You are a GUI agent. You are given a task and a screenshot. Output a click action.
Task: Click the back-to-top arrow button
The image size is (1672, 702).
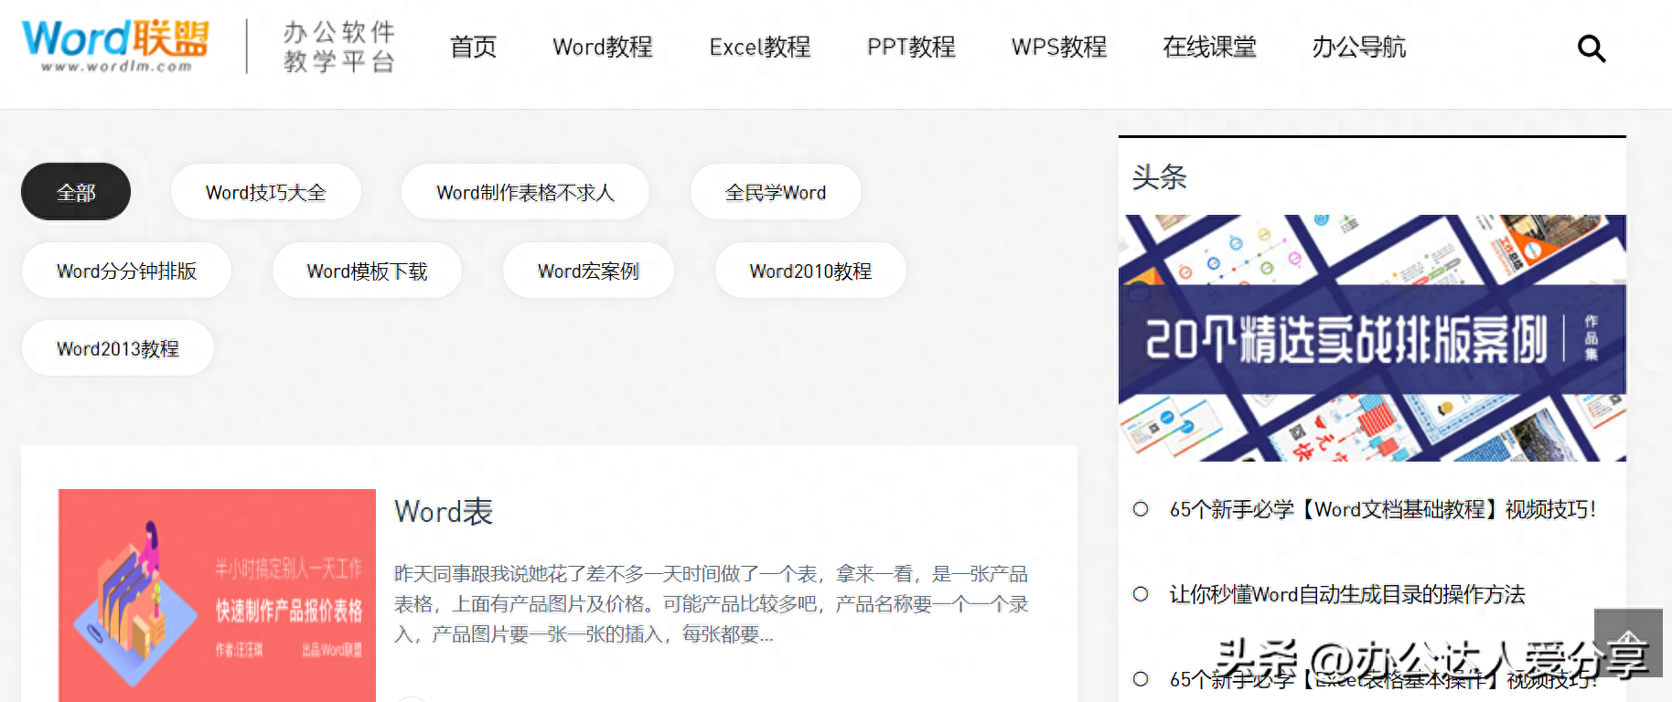pos(1628,643)
